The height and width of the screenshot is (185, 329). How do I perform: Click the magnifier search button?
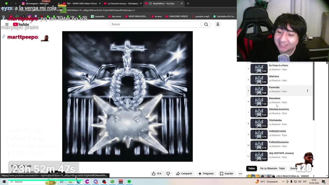(x=206, y=24)
